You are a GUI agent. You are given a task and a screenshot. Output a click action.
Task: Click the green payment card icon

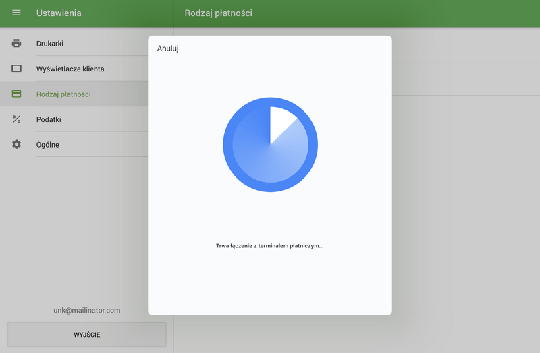17,94
